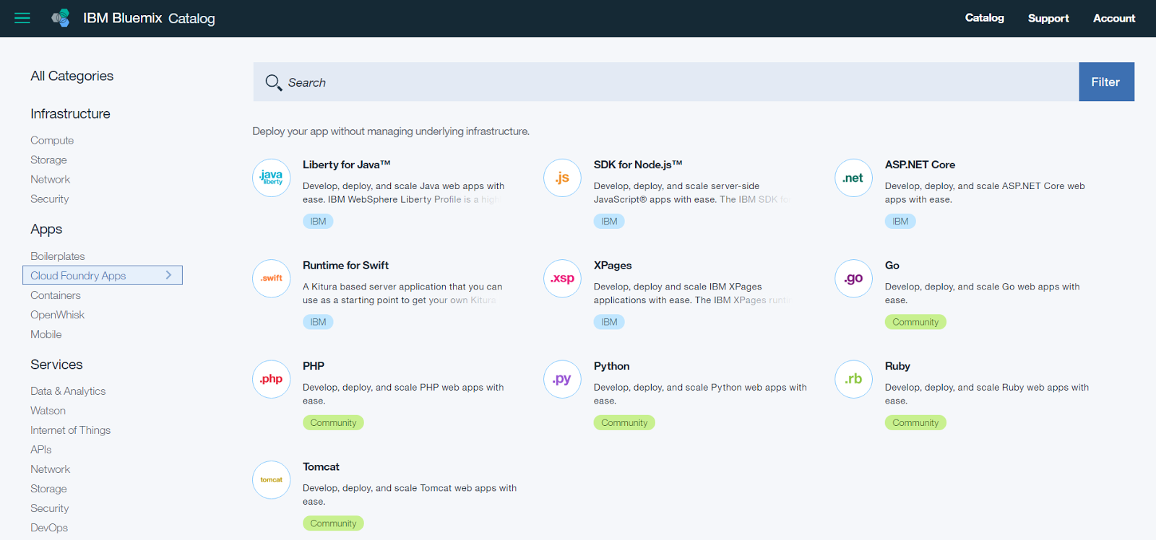Screen dimensions: 1156x540
Task: Click the Community tag under Python
Action: (x=624, y=422)
